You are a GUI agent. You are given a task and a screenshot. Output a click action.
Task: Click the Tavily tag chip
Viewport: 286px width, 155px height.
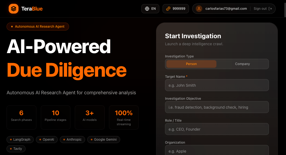click(16, 149)
